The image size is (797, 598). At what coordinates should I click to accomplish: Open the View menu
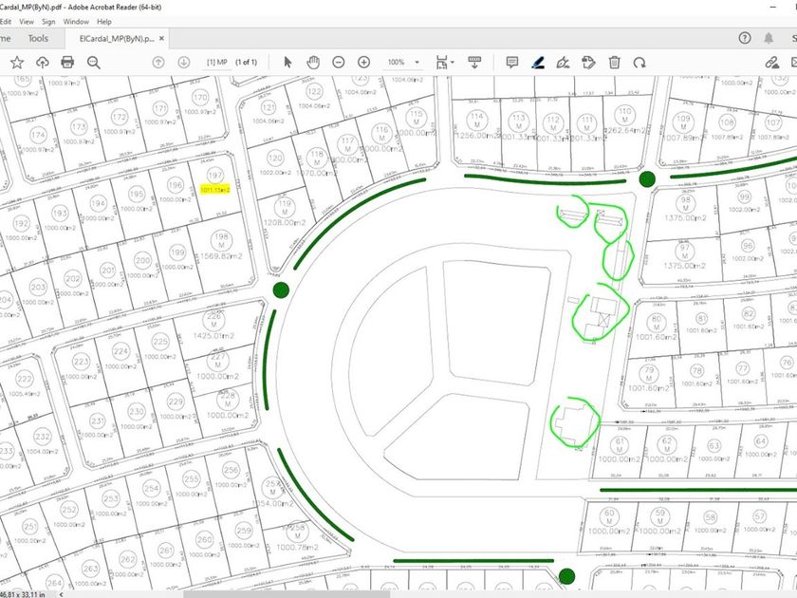point(26,21)
